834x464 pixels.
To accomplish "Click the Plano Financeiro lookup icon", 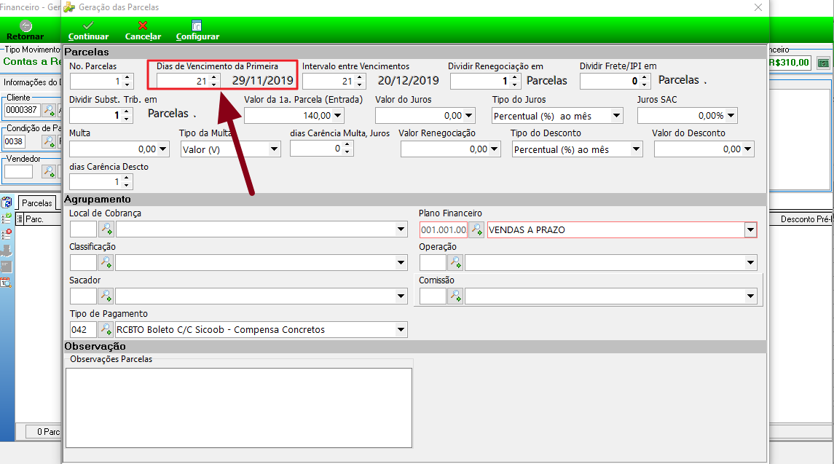I will [476, 230].
